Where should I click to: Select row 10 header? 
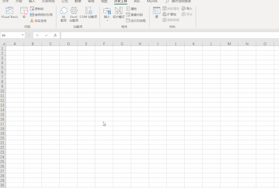pyautogui.click(x=3, y=91)
